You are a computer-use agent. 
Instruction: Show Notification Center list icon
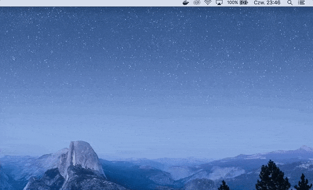coord(301,2)
